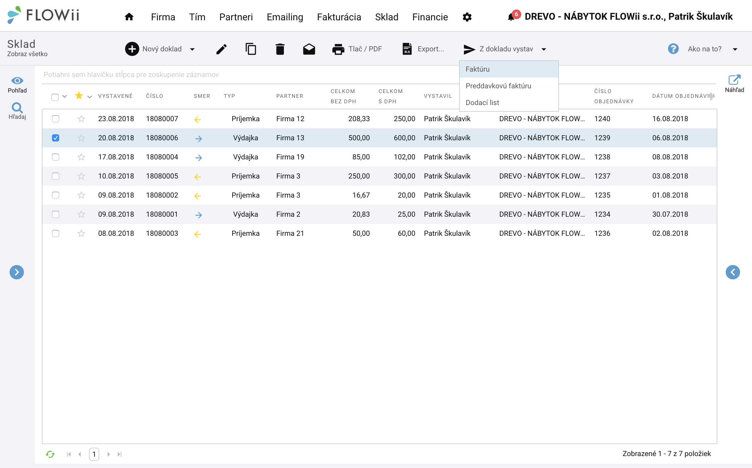Go to the last page
The width and height of the screenshot is (752, 468).
[x=120, y=454]
